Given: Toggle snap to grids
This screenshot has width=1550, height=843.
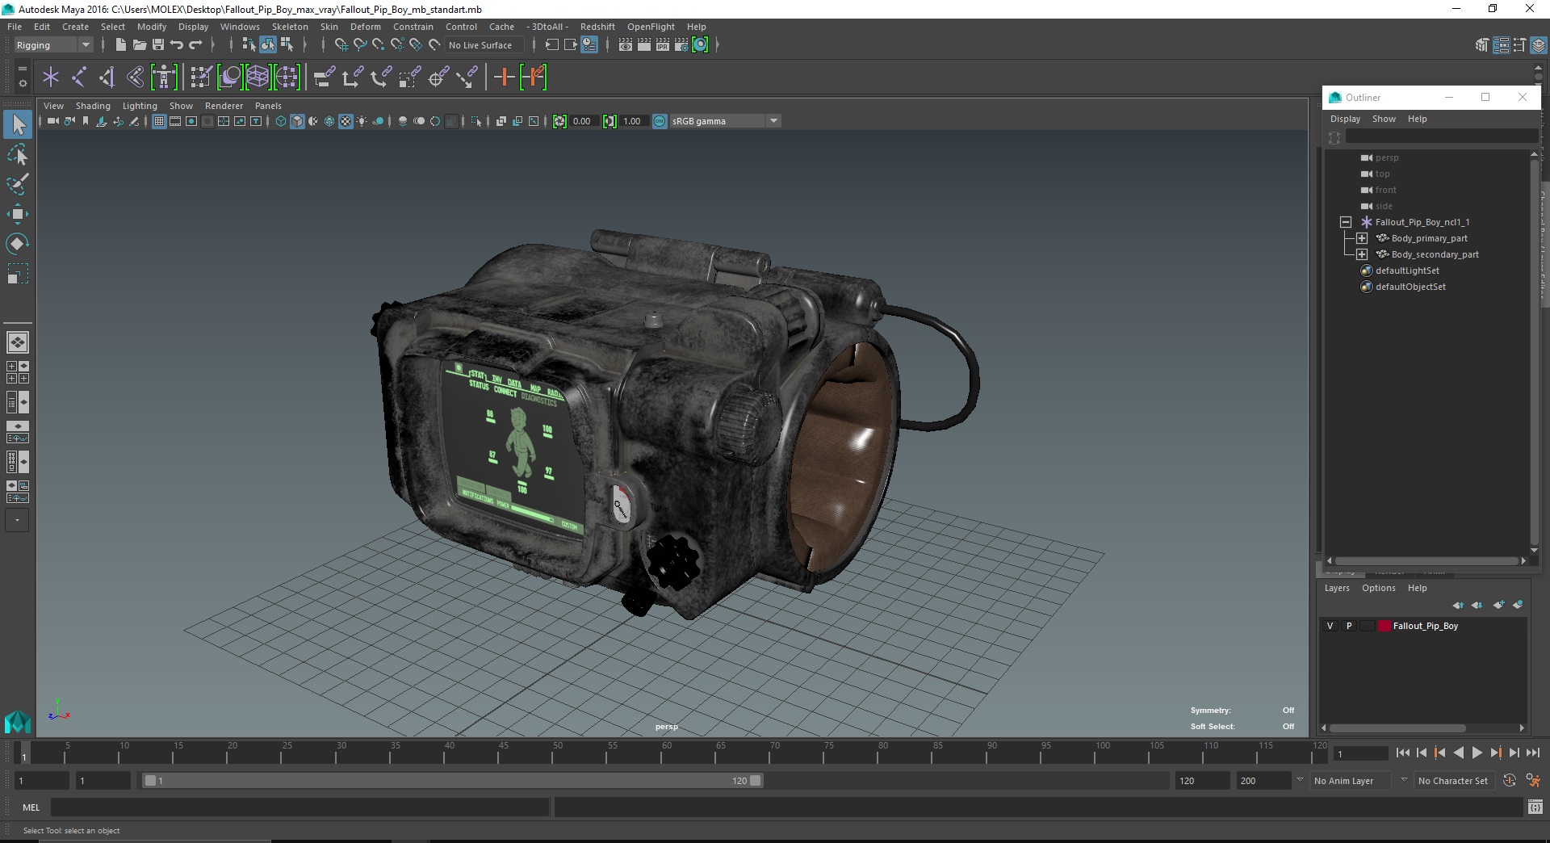Looking at the screenshot, I should point(341,45).
